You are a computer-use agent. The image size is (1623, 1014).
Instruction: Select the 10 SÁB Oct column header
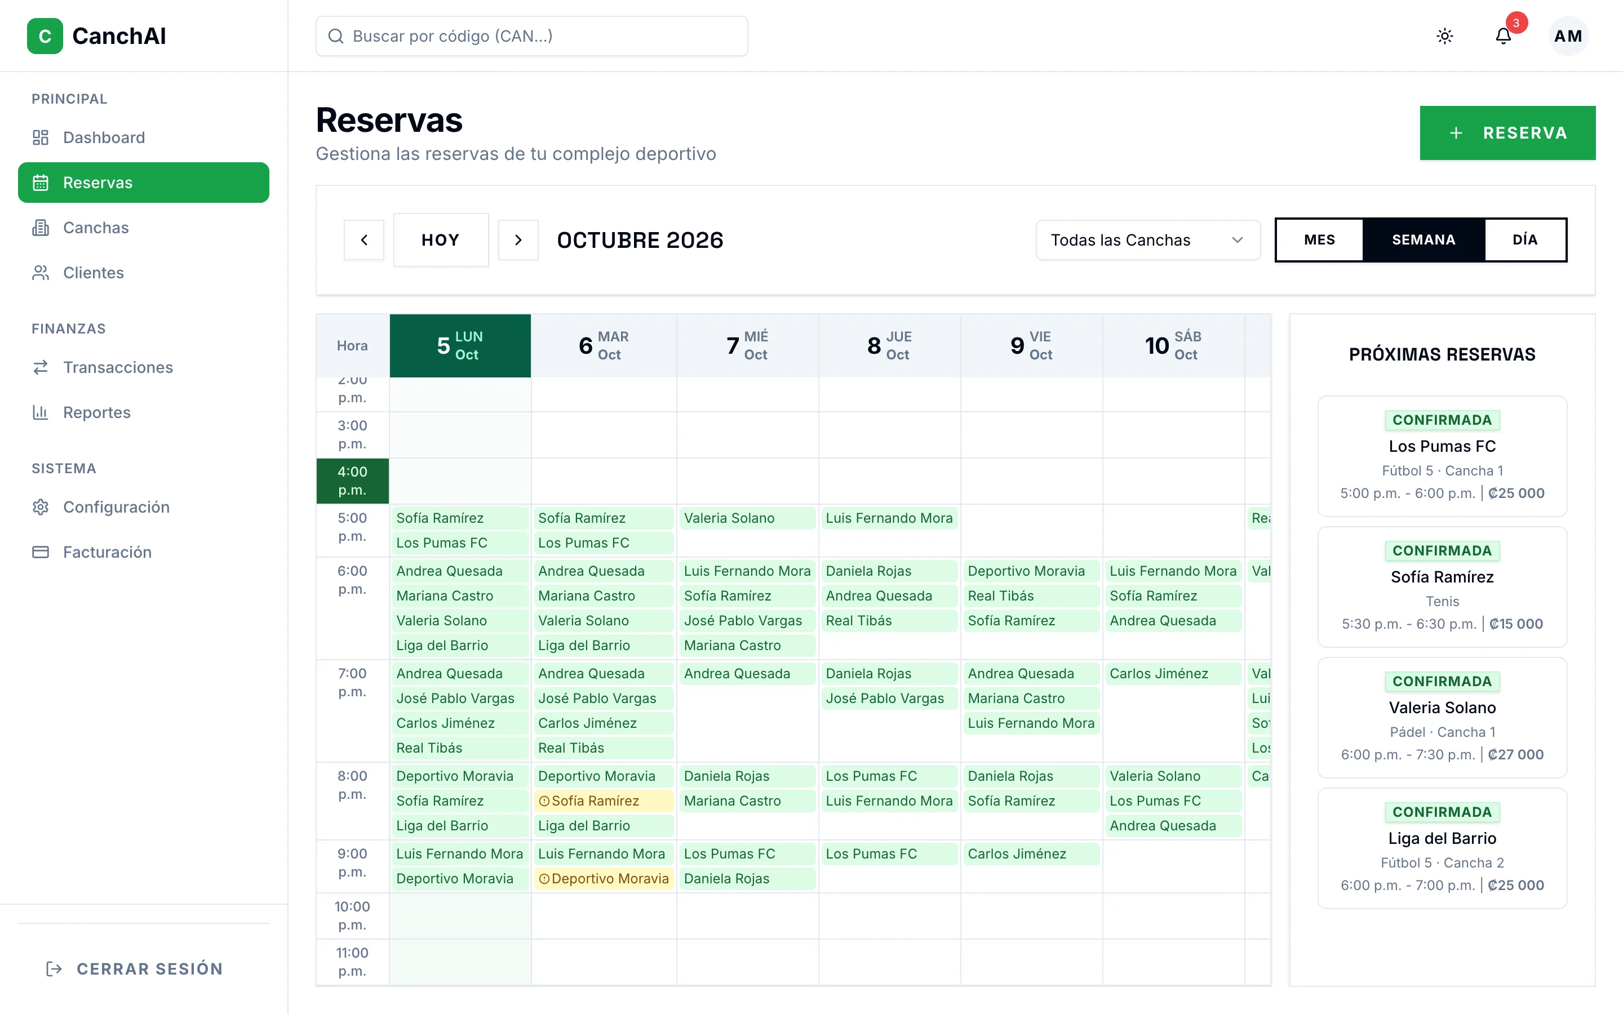[x=1173, y=345]
